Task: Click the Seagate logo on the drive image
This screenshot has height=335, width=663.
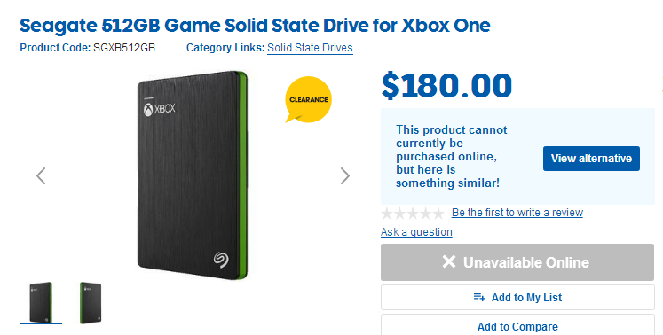Action: pos(221,260)
